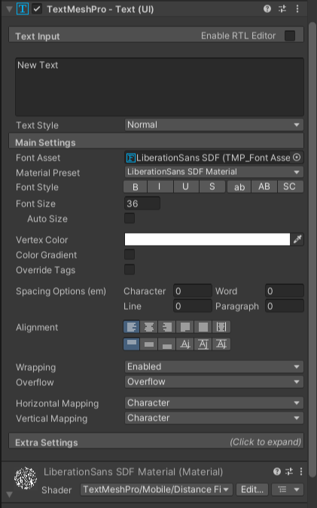The image size is (317, 508).
Task: Expand the Extra Settings section
Action: pyautogui.click(x=156, y=442)
